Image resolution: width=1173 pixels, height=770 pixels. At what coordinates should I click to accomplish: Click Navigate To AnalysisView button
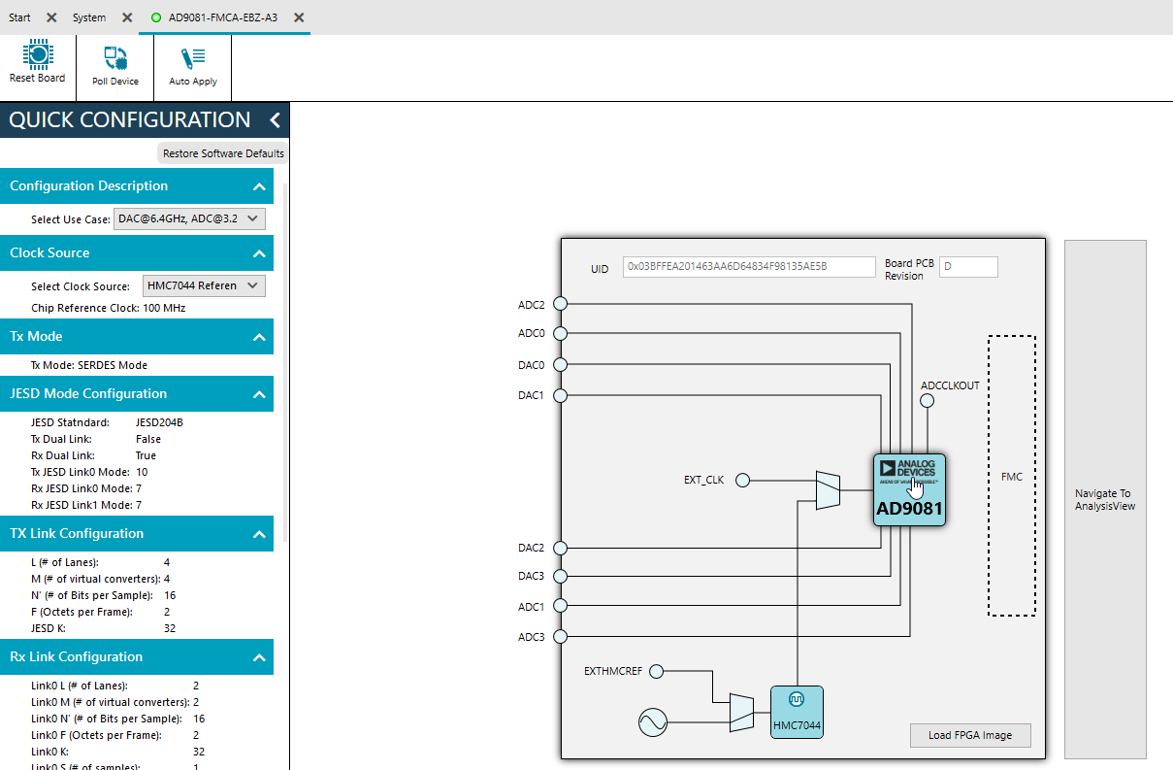pyautogui.click(x=1105, y=499)
